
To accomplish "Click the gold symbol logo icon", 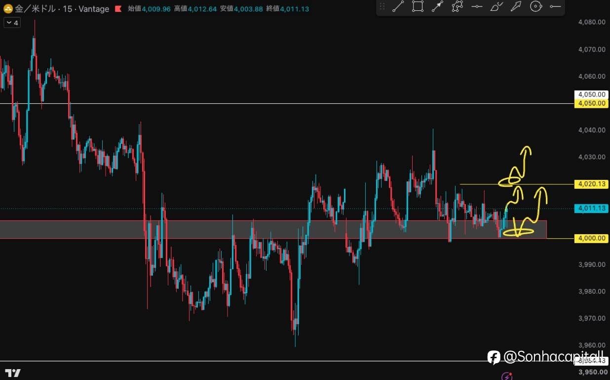I will [x=8, y=9].
